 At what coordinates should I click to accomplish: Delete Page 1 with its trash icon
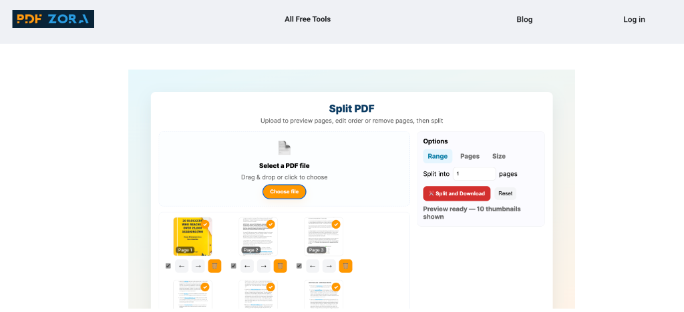tap(214, 266)
